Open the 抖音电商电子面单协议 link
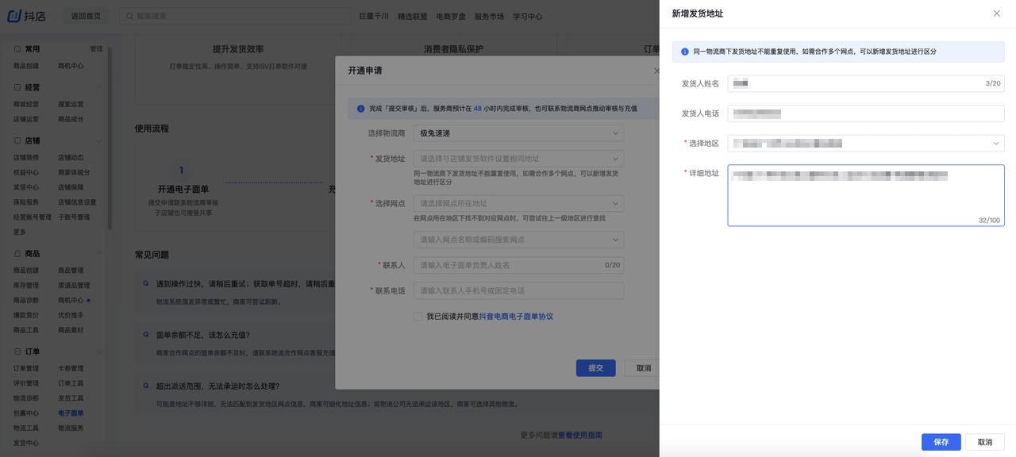The width and height of the screenshot is (1016, 457). tap(516, 317)
